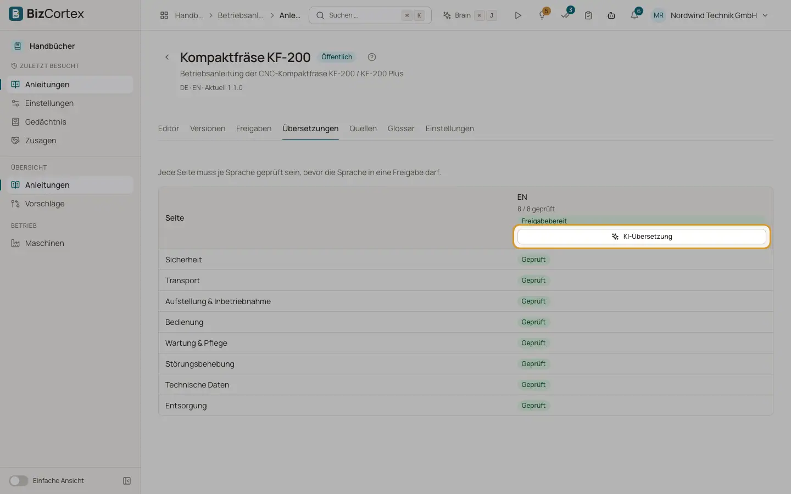Click Geprüft badge in Entsorgung row
This screenshot has width=791, height=494.
point(533,406)
